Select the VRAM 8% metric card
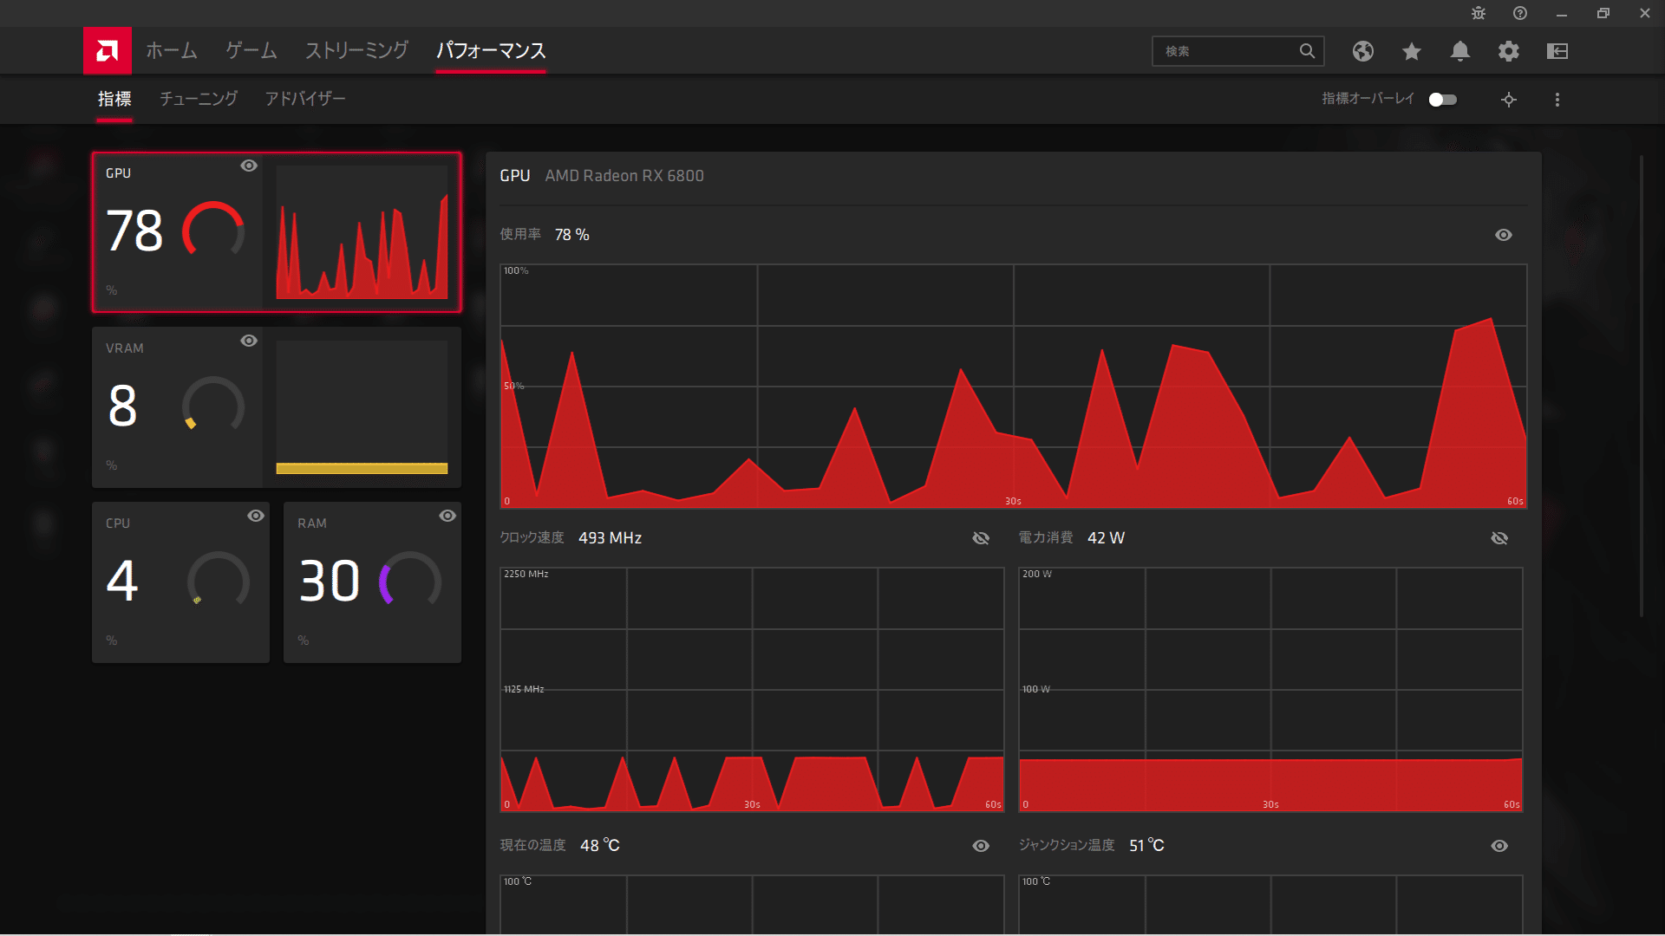1665x936 pixels. click(x=277, y=407)
